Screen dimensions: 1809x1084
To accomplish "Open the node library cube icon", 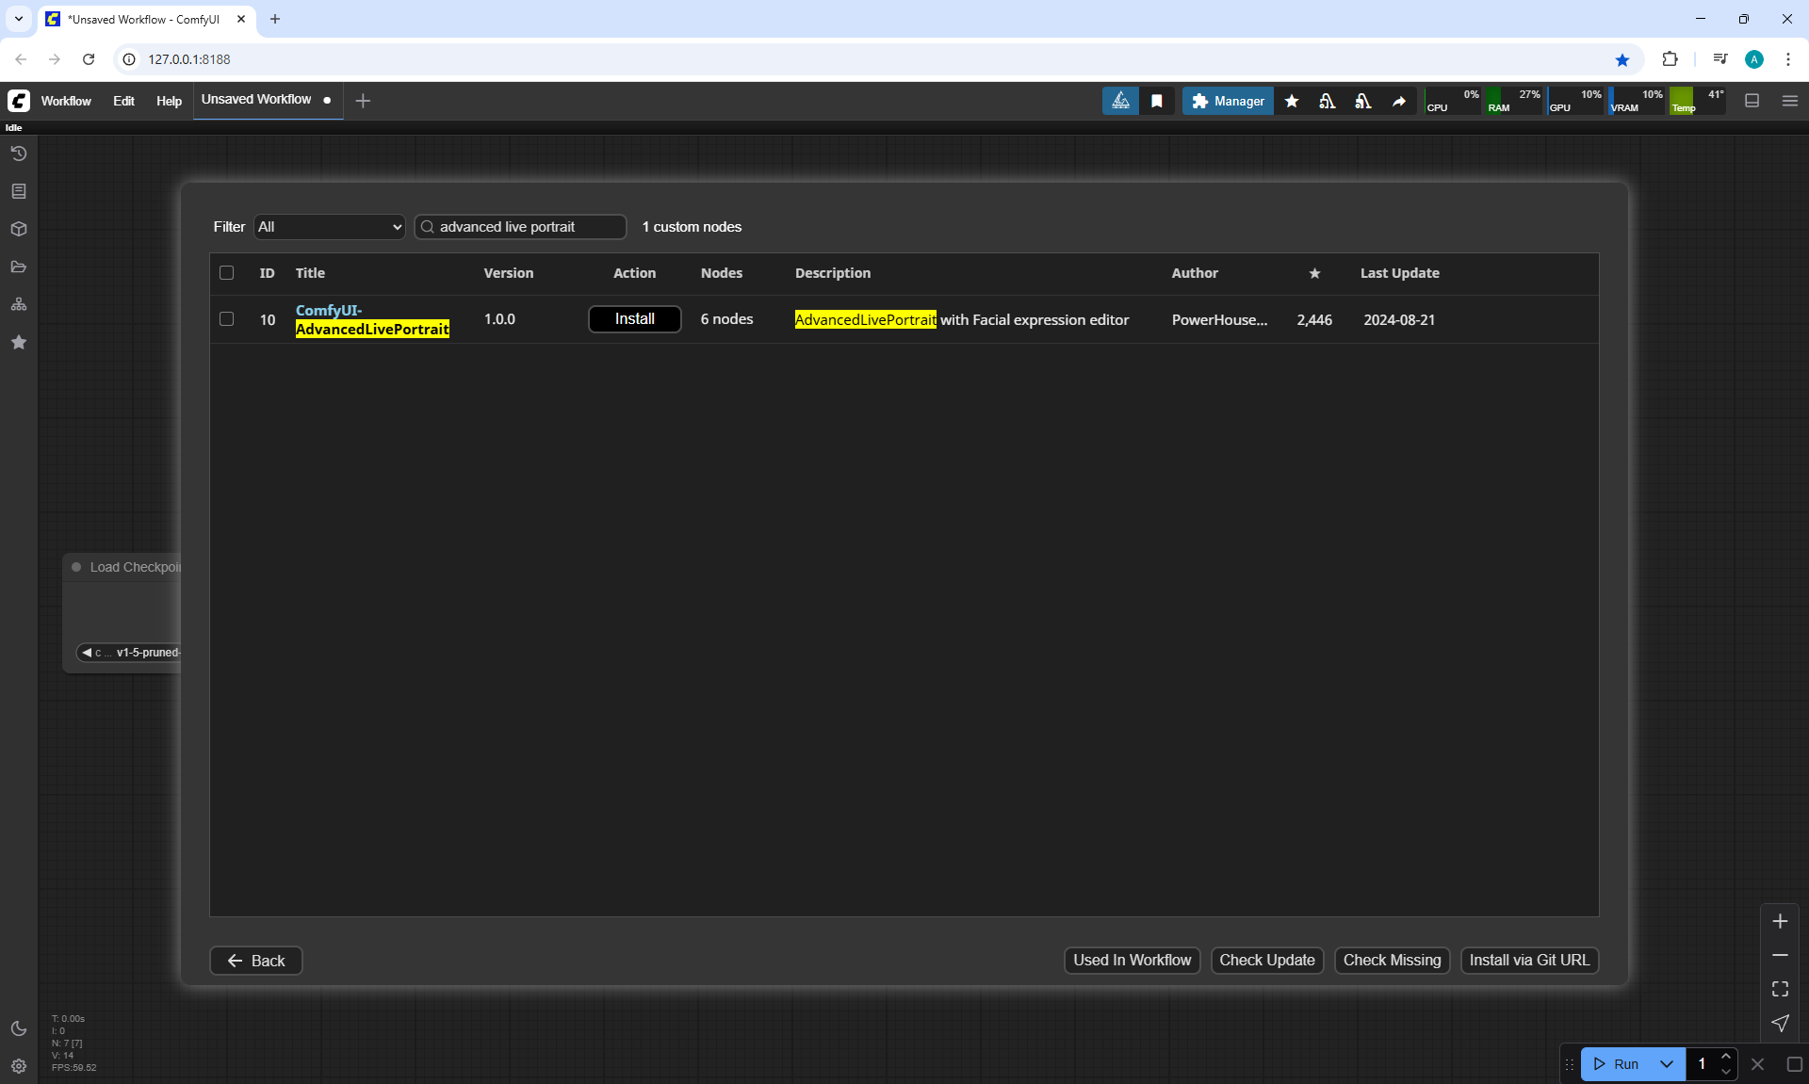I will 19,229.
